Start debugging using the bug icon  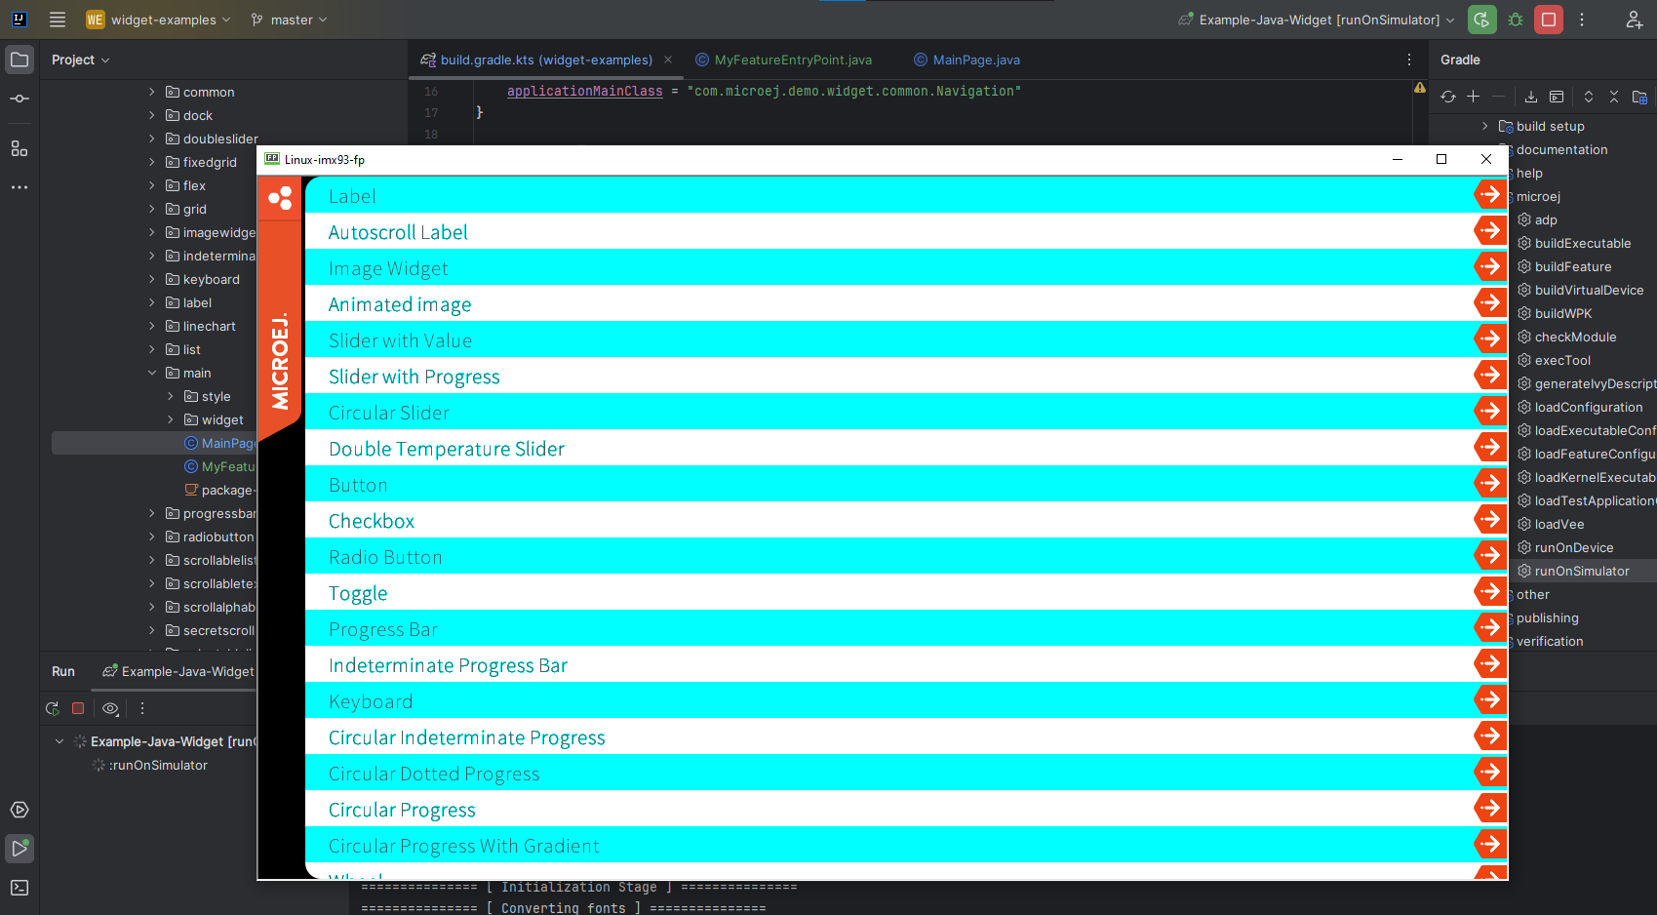(1515, 19)
